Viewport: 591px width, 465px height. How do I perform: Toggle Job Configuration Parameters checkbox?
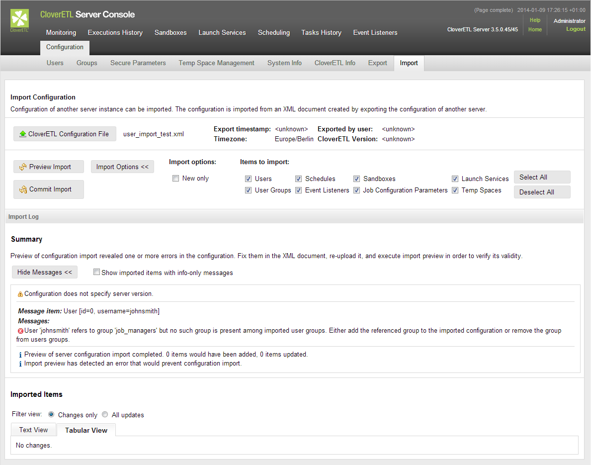(x=356, y=190)
